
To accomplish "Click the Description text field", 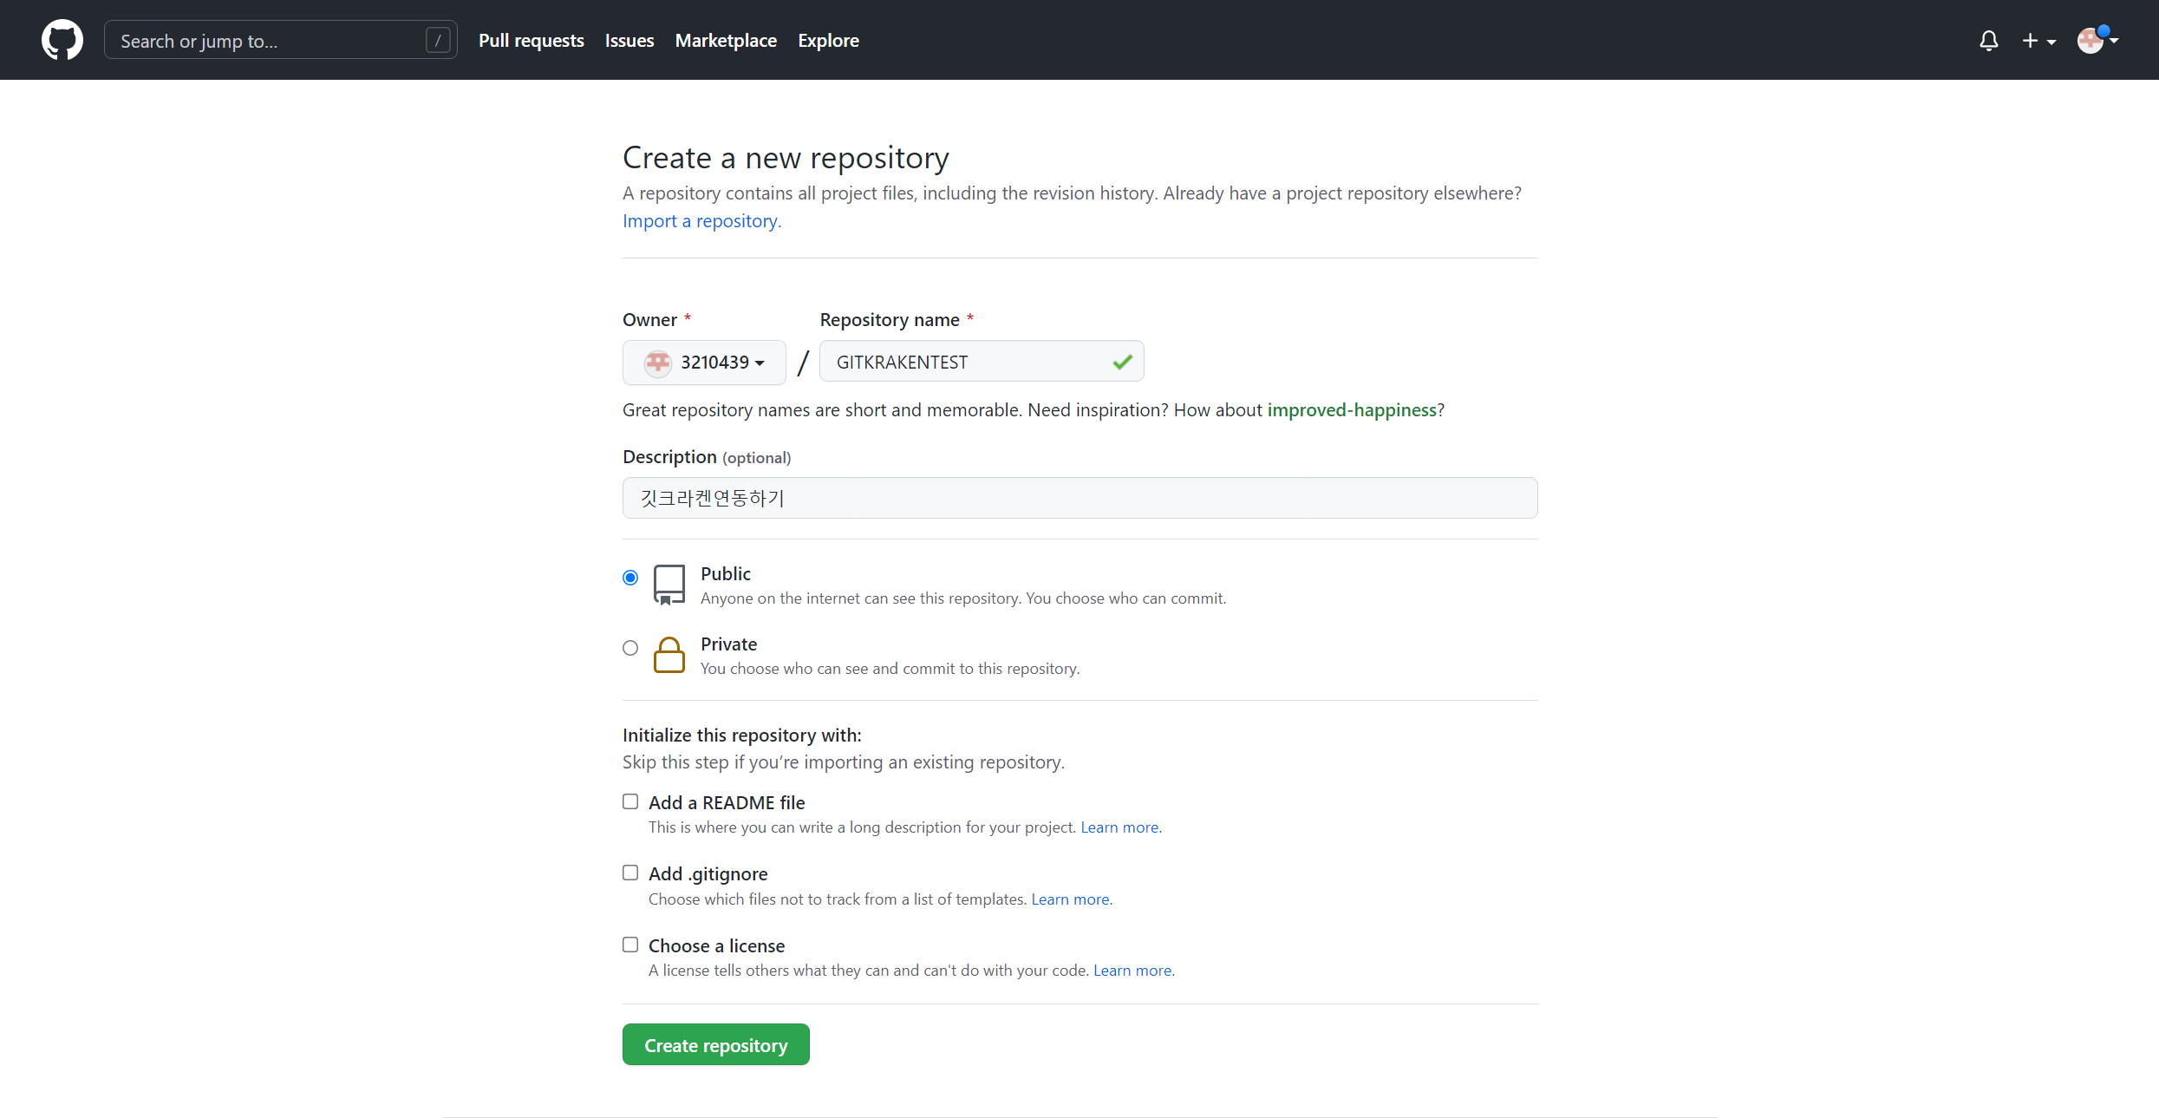I will (1079, 498).
